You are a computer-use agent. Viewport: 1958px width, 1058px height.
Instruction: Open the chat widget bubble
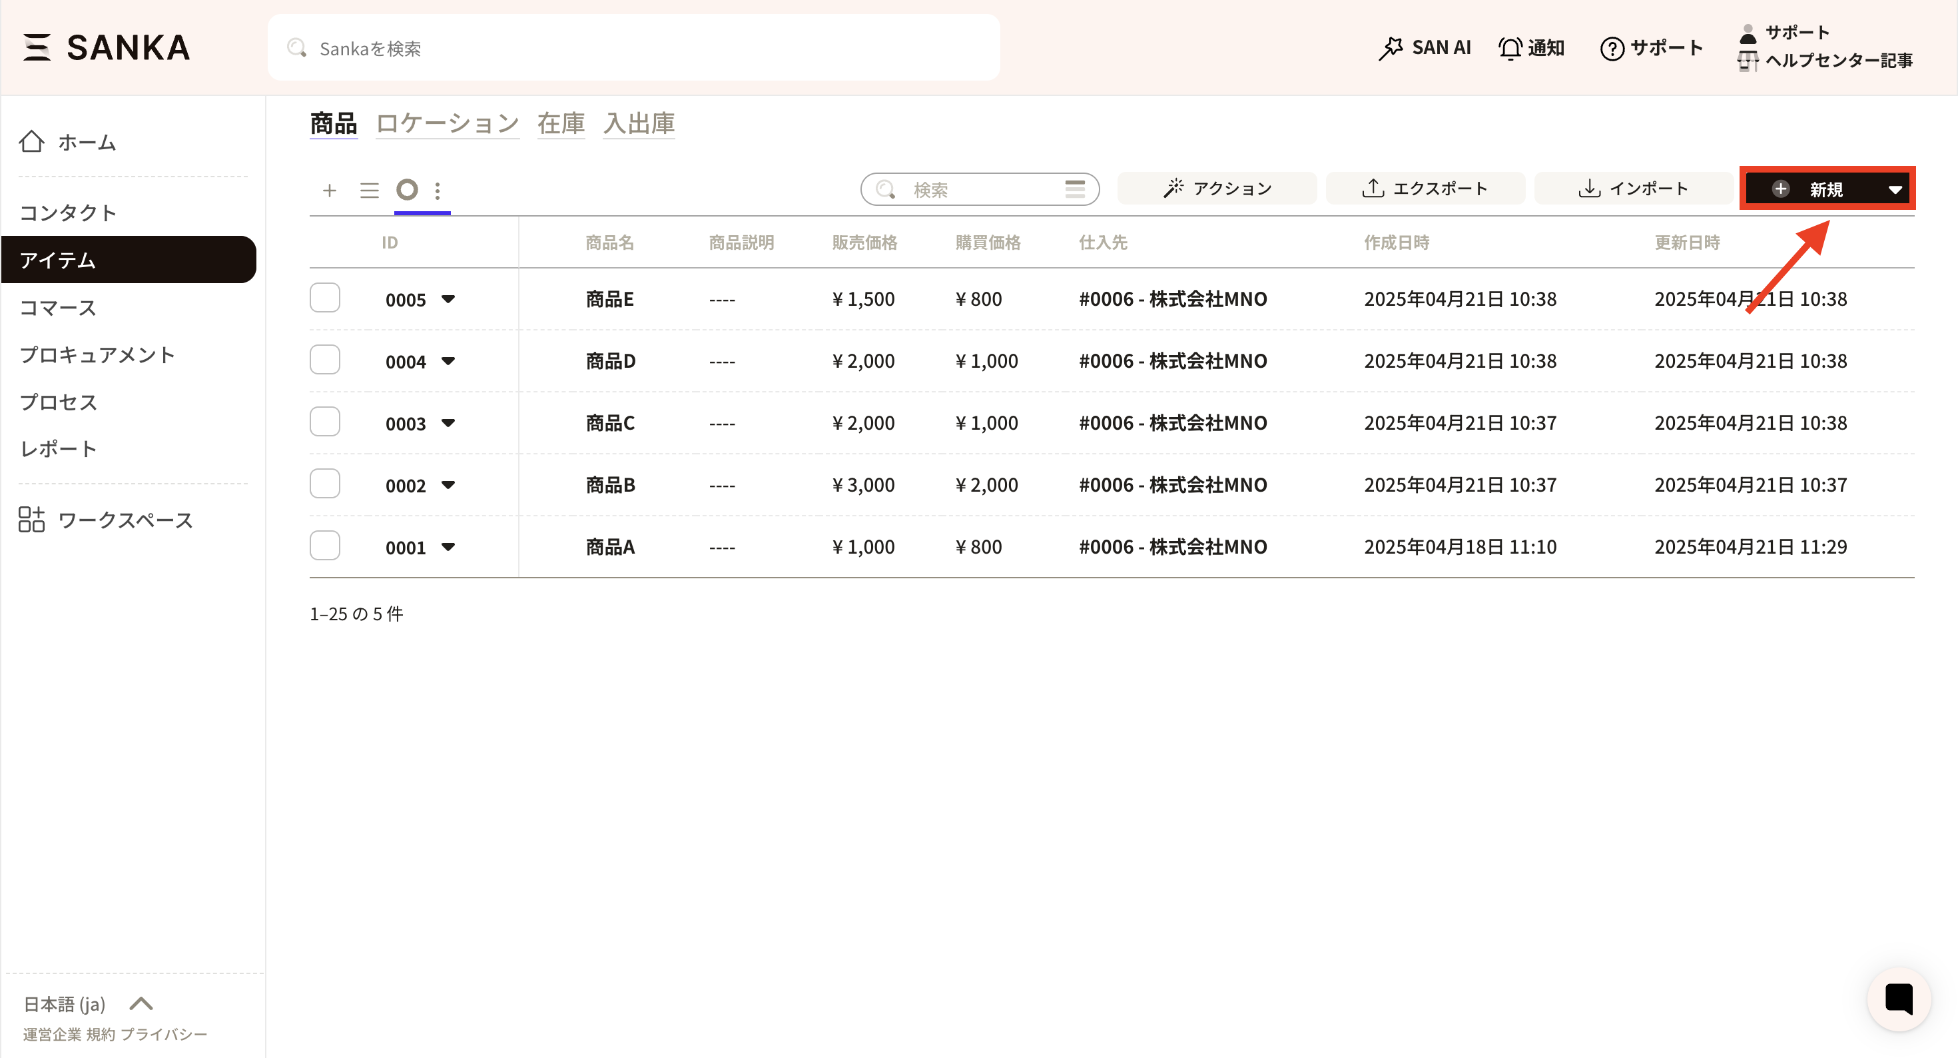1899,999
